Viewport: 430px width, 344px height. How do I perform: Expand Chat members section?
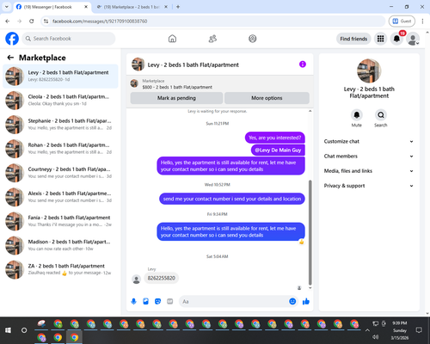(369, 157)
